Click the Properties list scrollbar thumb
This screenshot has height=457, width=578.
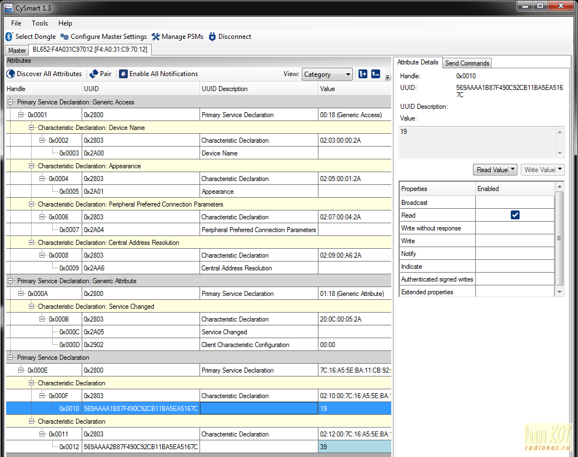(x=559, y=238)
